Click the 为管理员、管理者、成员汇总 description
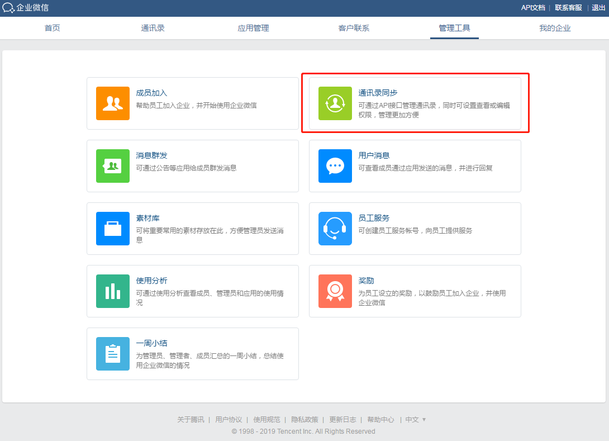This screenshot has height=441, width=609. (x=210, y=360)
